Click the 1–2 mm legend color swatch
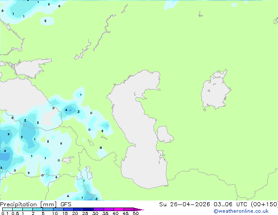Image resolution: width=278 pixels, height=215 pixels. click(x=28, y=209)
